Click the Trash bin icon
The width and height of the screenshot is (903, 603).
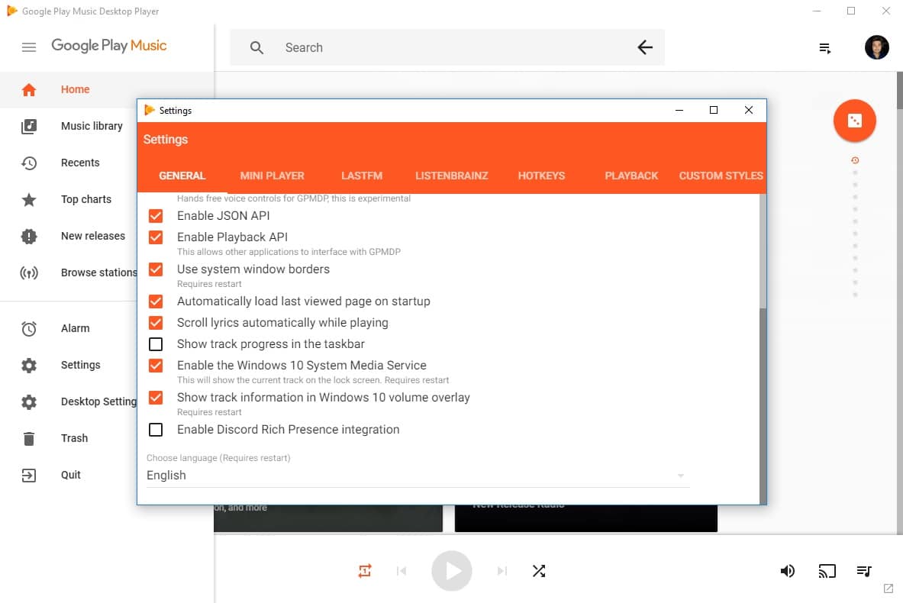pyautogui.click(x=29, y=439)
